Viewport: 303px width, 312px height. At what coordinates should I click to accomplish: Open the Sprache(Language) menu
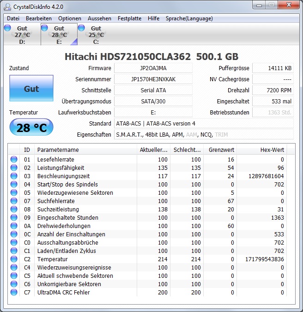[x=189, y=18]
